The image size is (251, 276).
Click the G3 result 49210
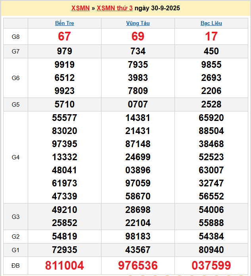pos(64,210)
